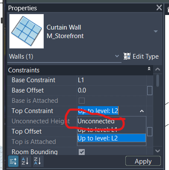Sort properties Z to A

[x=38, y=161]
